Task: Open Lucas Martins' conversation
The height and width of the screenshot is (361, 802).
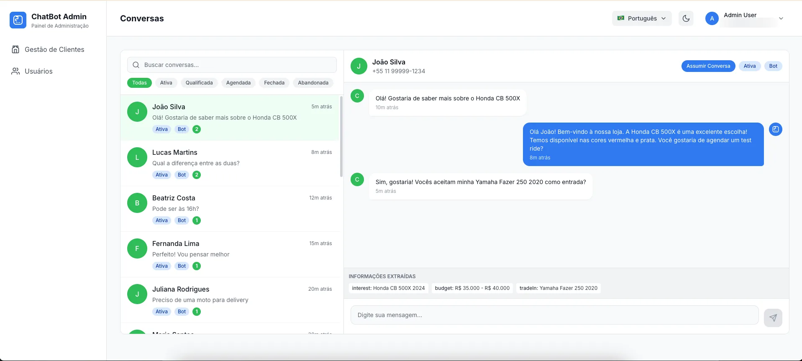Action: pyautogui.click(x=230, y=163)
